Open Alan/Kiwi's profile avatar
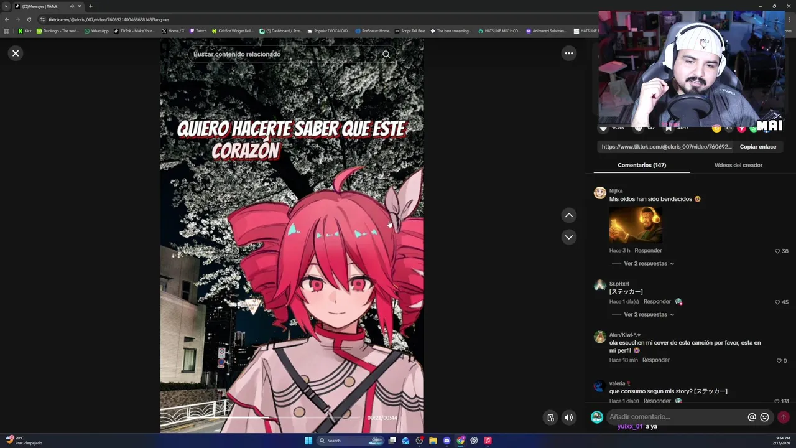 pyautogui.click(x=599, y=337)
